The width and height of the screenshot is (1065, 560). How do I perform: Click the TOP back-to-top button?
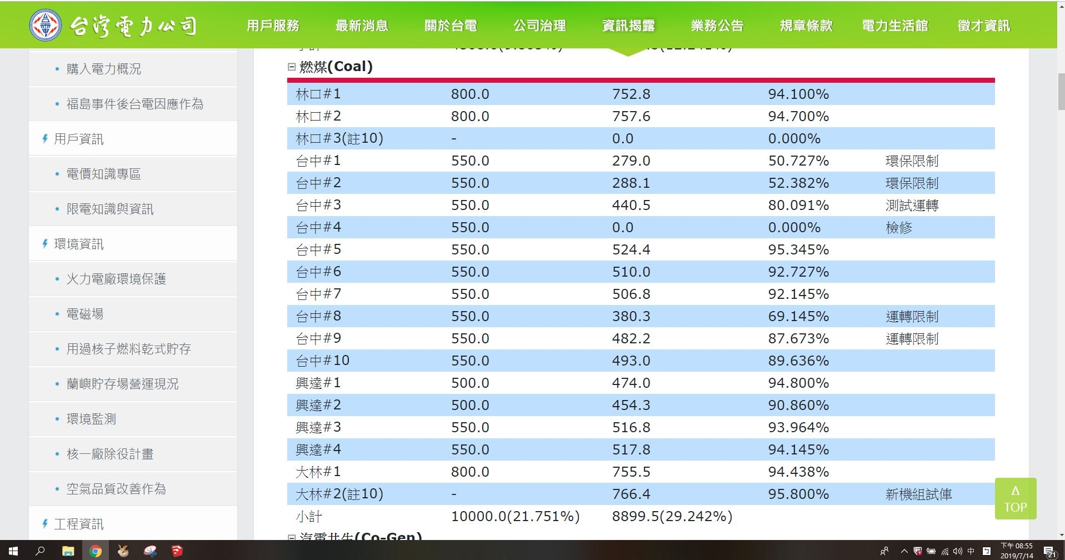tap(1015, 498)
